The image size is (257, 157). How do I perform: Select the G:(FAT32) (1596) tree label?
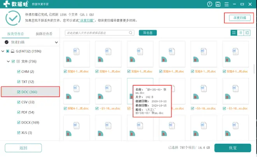28,51
